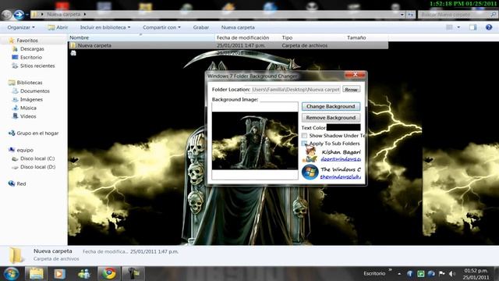This screenshot has height=281, width=499.
Task: Click the Action Center flag tray icon
Action: [x=442, y=274]
